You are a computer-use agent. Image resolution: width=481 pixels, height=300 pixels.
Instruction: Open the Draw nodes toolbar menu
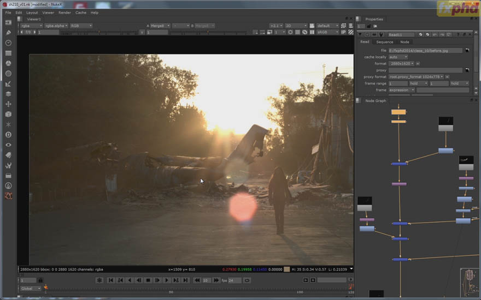point(8,32)
